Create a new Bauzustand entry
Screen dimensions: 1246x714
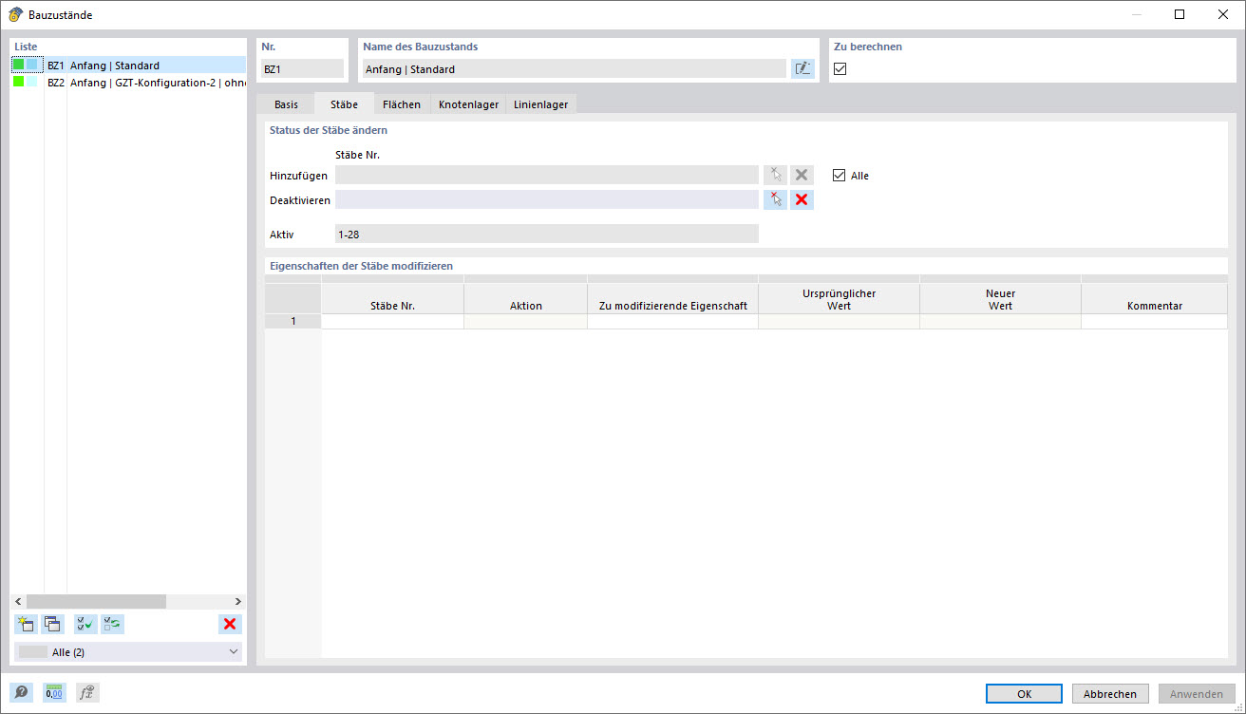(25, 624)
